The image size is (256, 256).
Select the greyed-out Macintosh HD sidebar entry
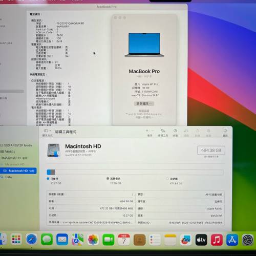point(15,164)
